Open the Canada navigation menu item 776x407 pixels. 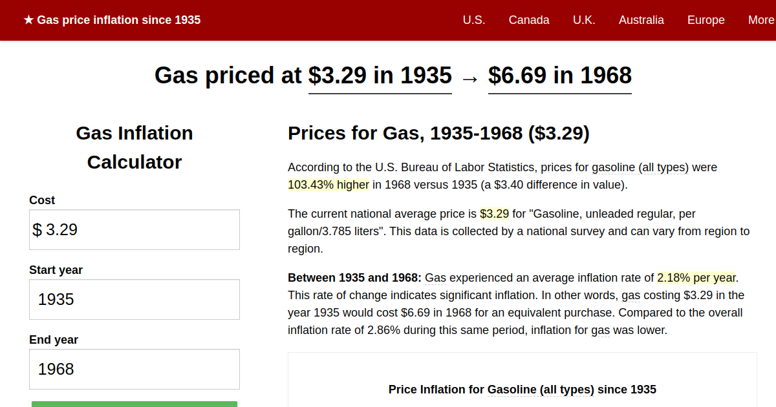[529, 20]
